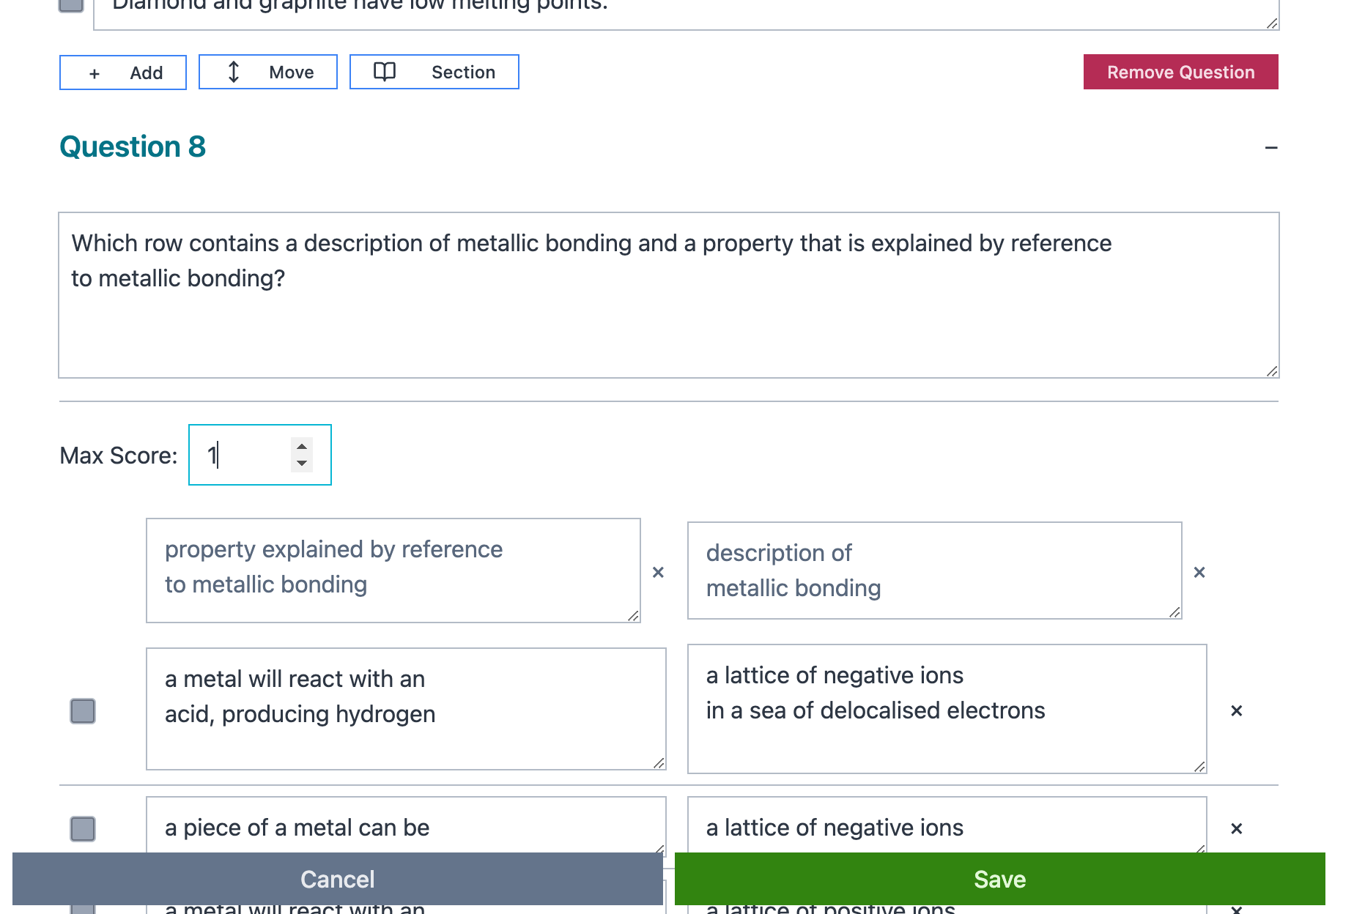Remove the "description of metallic bonding" header
1354x914 pixels.
[x=1199, y=572]
